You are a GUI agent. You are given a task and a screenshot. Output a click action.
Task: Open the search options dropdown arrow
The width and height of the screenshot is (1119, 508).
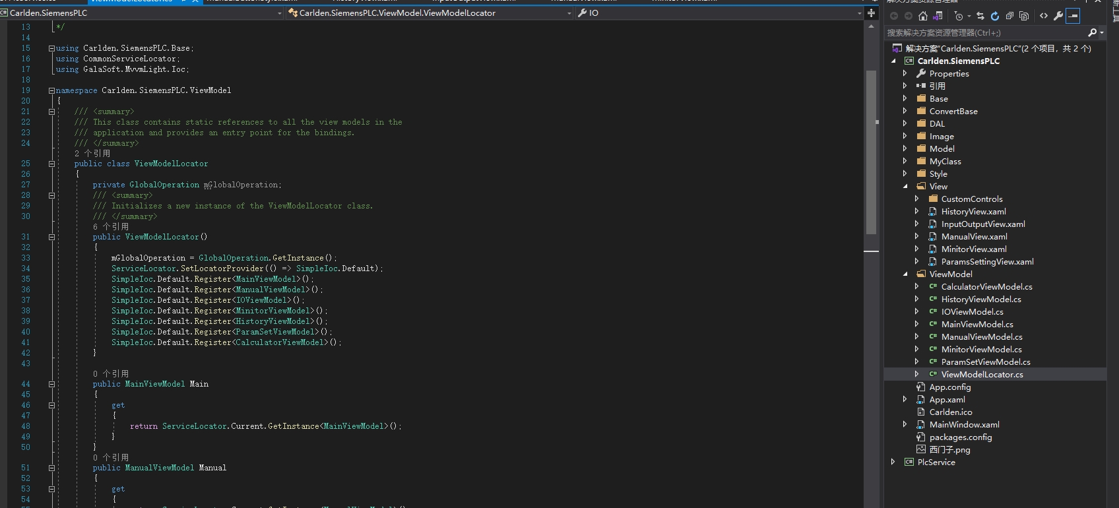pyautogui.click(x=1102, y=33)
